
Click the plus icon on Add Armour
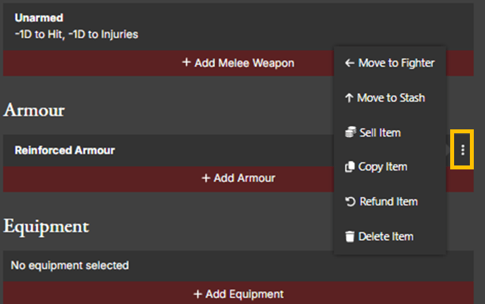click(x=206, y=178)
